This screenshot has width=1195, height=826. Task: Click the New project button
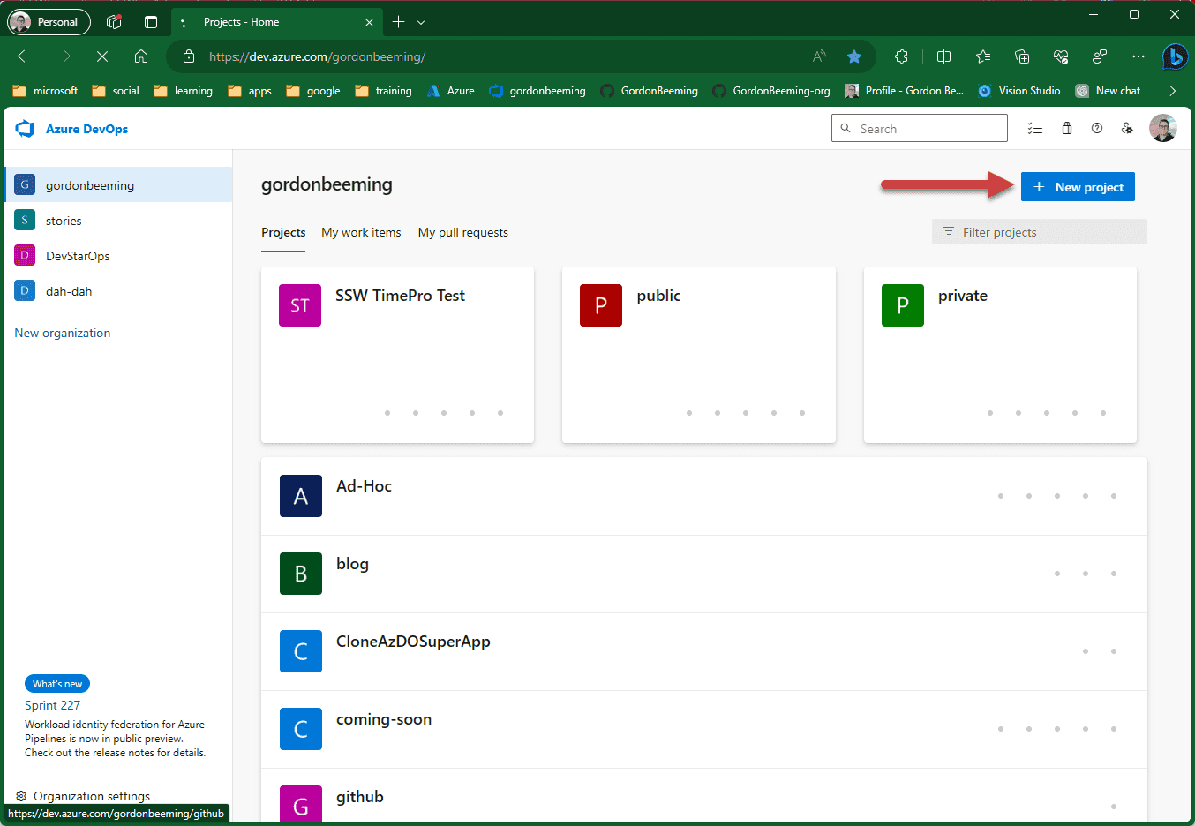(1078, 187)
